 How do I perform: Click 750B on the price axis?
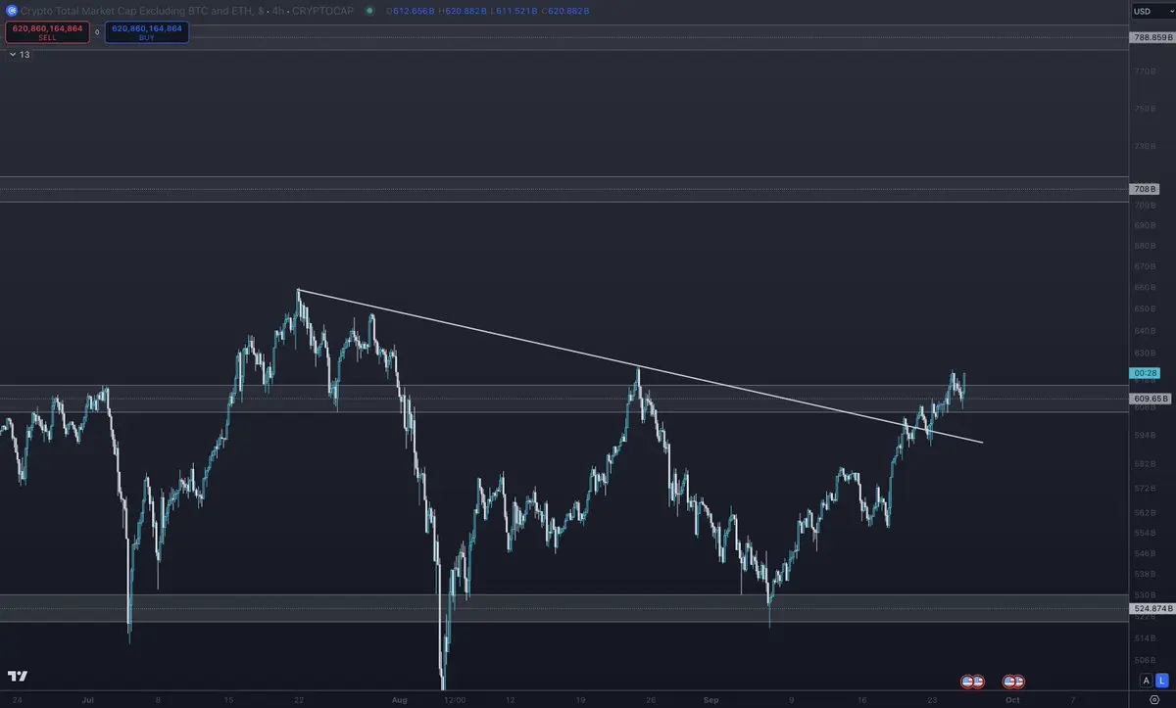[x=1144, y=109]
